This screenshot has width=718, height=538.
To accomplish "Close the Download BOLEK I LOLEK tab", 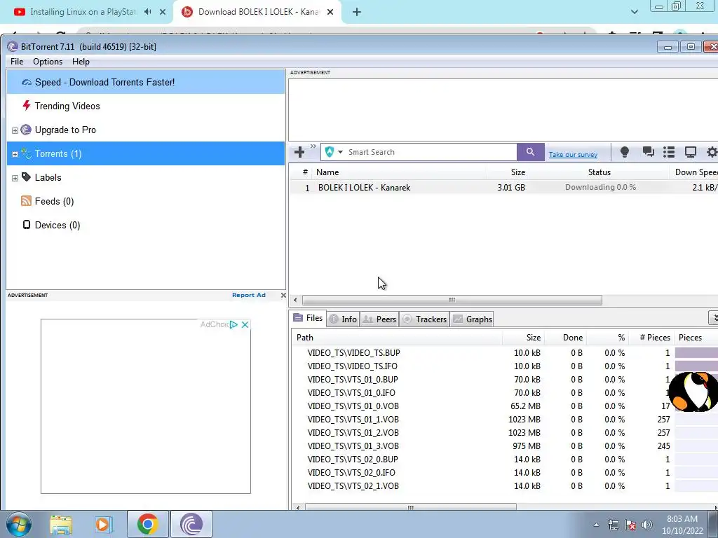I will [x=330, y=13].
